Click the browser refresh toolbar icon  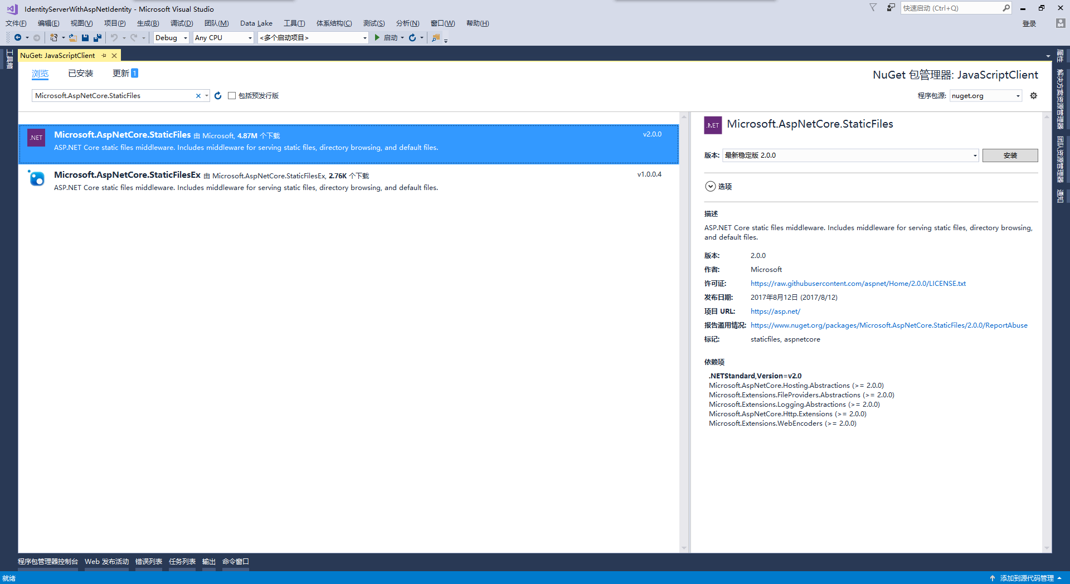[x=412, y=37]
